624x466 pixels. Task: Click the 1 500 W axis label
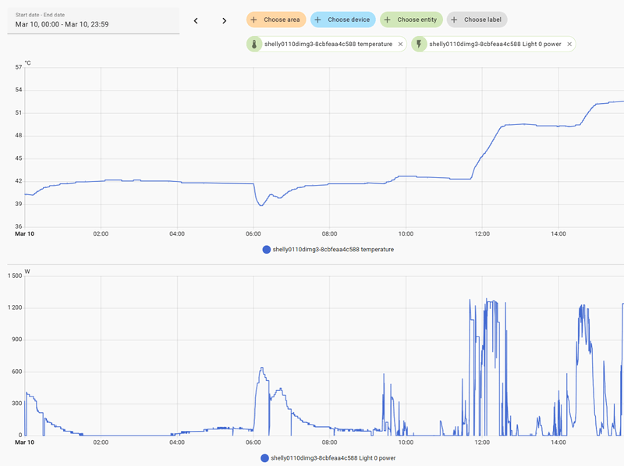pos(15,276)
